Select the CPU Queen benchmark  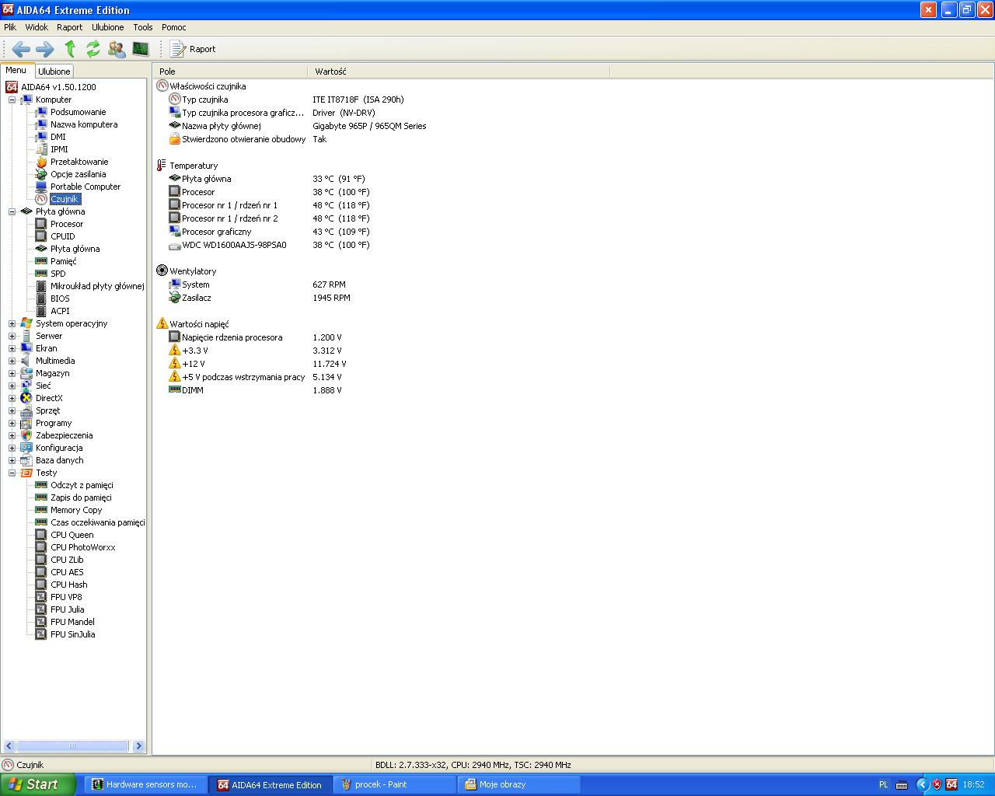[72, 535]
